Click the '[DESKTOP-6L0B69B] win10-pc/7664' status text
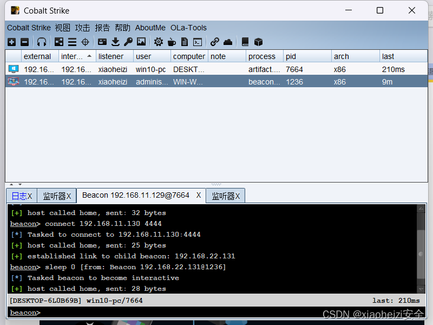This screenshot has width=433, height=325. [x=76, y=301]
